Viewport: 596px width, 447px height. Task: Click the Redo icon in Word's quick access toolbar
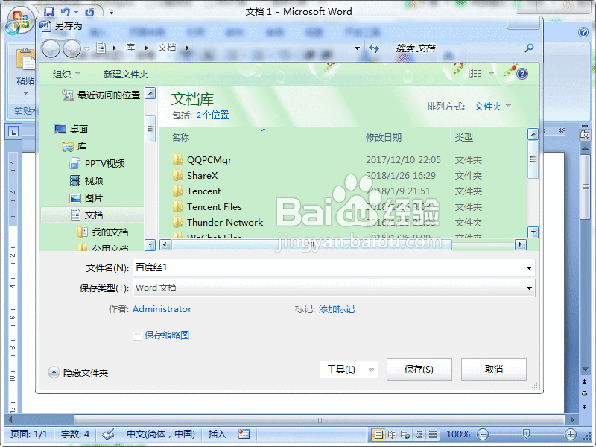click(89, 11)
